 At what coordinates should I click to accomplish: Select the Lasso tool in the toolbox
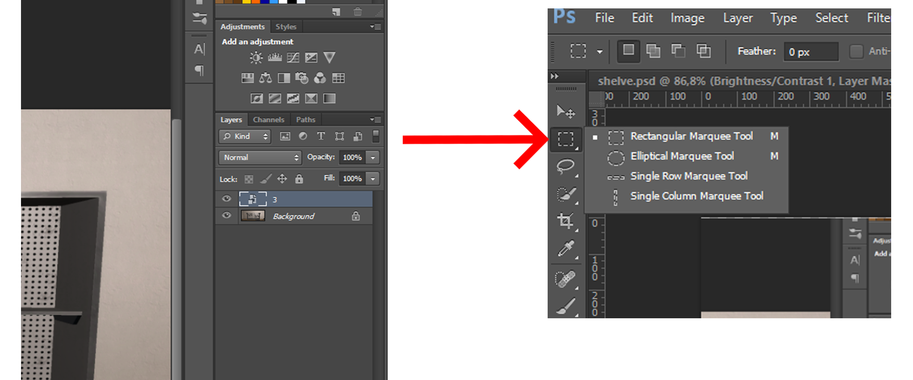click(565, 166)
